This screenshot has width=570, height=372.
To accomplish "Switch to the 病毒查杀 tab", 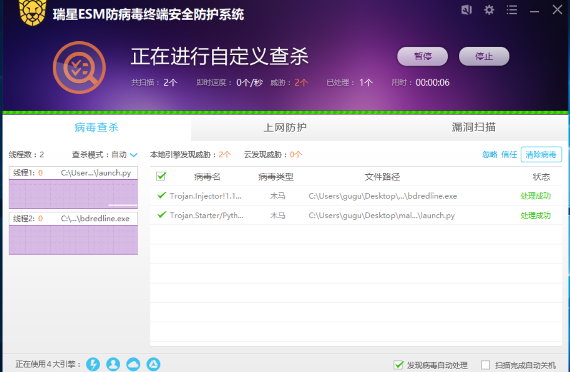I will 97,128.
